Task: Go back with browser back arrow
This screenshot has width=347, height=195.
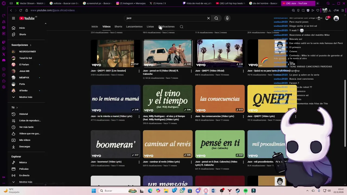Action: click(x=11, y=10)
